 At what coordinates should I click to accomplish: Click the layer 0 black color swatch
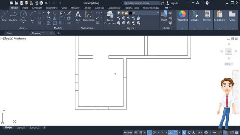click(130, 13)
